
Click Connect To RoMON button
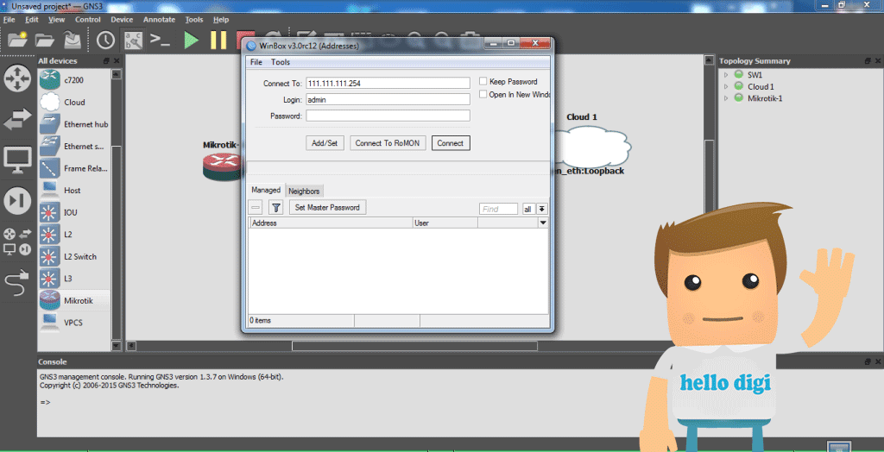pyautogui.click(x=388, y=143)
